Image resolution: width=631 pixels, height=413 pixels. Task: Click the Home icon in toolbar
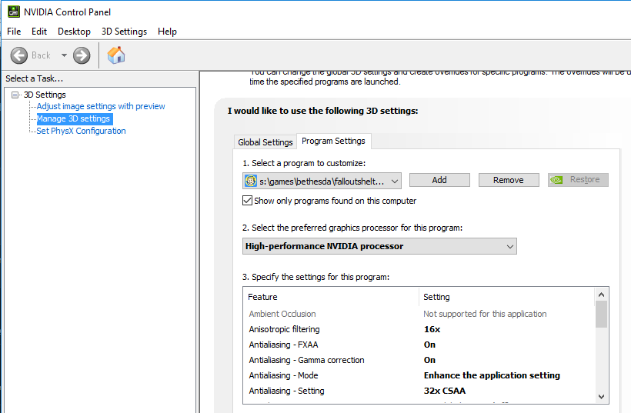pyautogui.click(x=116, y=55)
